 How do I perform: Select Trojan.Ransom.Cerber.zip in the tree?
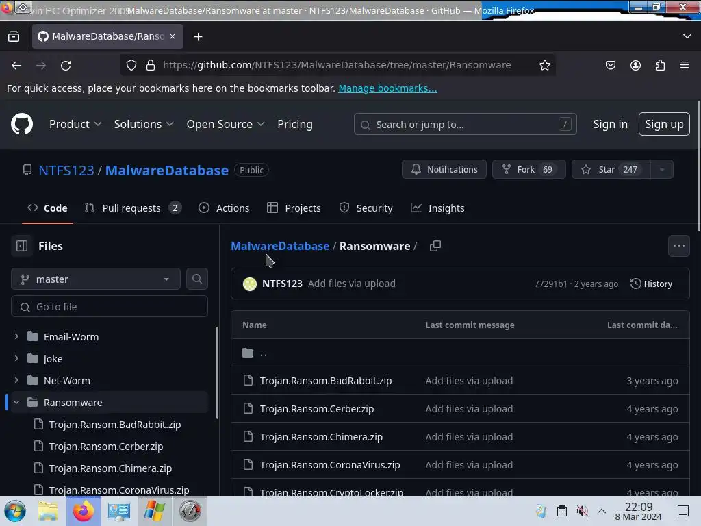coord(106,447)
